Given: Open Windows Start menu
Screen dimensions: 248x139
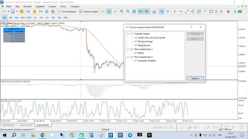Looking at the screenshot, I should point(4,135).
